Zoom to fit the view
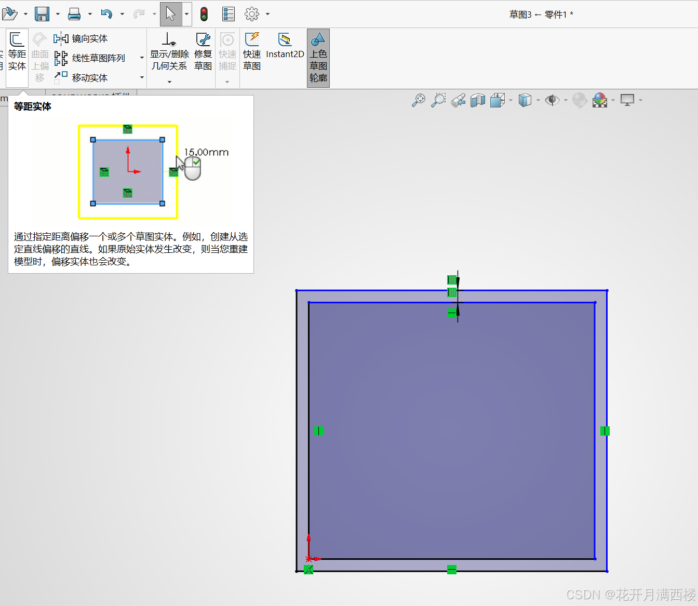Screen dimensions: 698x606 (418, 100)
